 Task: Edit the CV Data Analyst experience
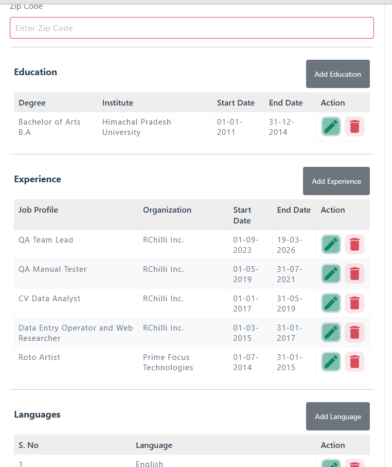pos(331,303)
